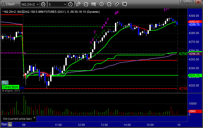Expand the interval 5 dropdown

(57, 5)
